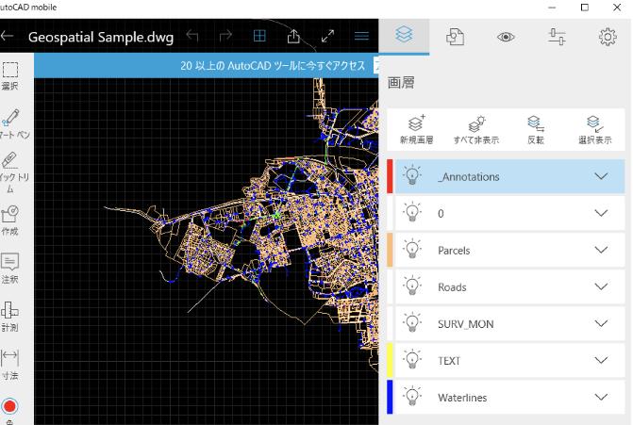Toggle TEXT layer lightbulb
633x425 pixels.
click(412, 360)
